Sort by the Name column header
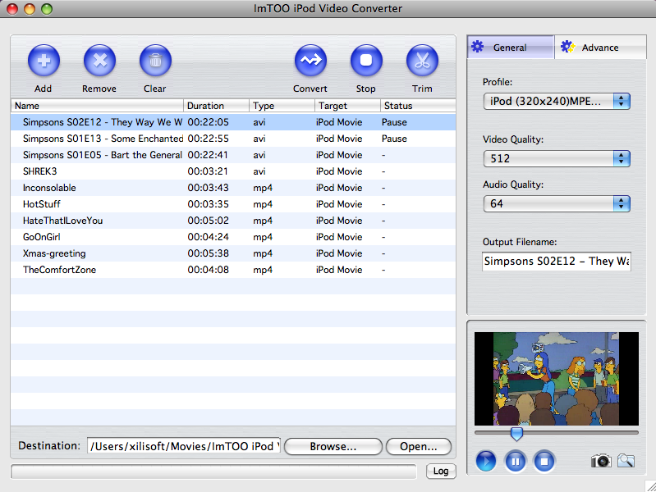This screenshot has height=492, width=656. (97, 106)
